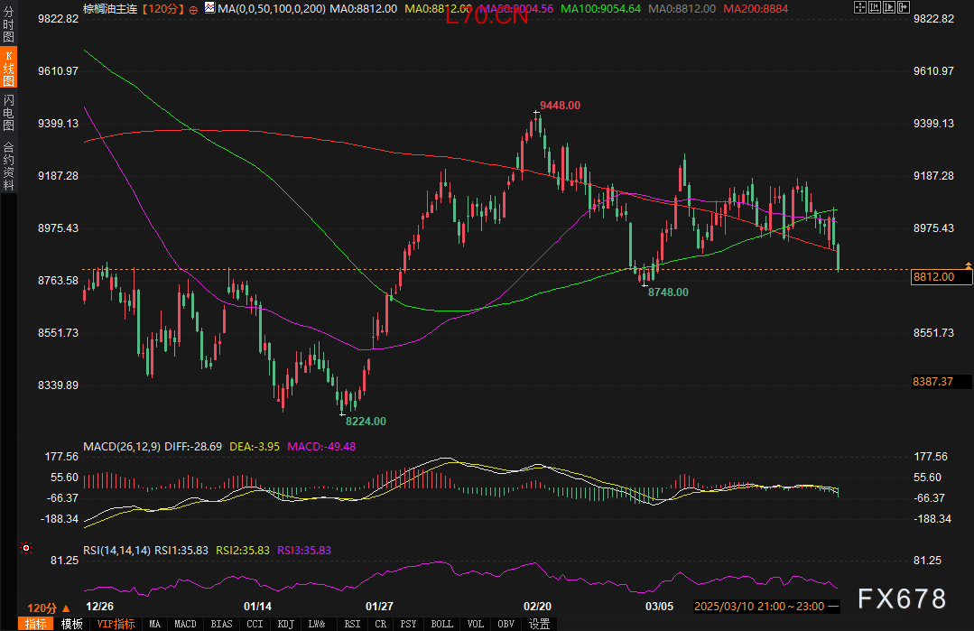This screenshot has width=974, height=631.
Task: Click the VIP指标 button
Action: [x=116, y=624]
